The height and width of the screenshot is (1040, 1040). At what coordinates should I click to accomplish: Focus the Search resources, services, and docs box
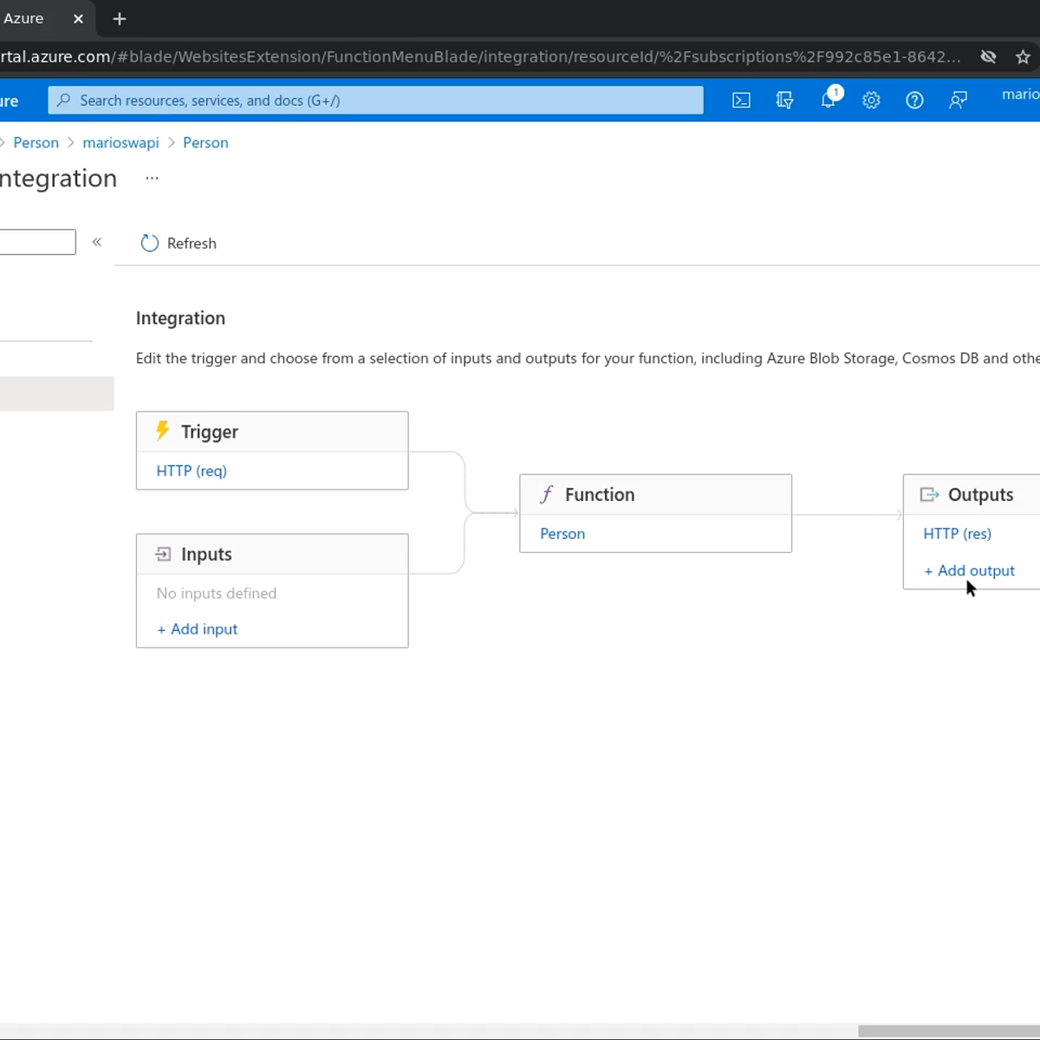tap(375, 101)
